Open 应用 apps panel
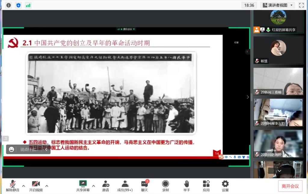Image resolution: width=308 pixels, height=194 pixels. (x=206, y=186)
